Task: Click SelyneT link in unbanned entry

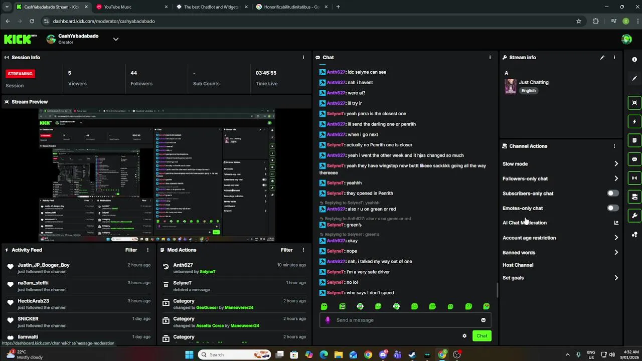Action: pyautogui.click(x=208, y=272)
